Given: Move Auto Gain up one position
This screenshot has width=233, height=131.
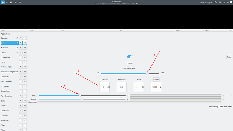Looking at the screenshot, I should tap(21, 48).
